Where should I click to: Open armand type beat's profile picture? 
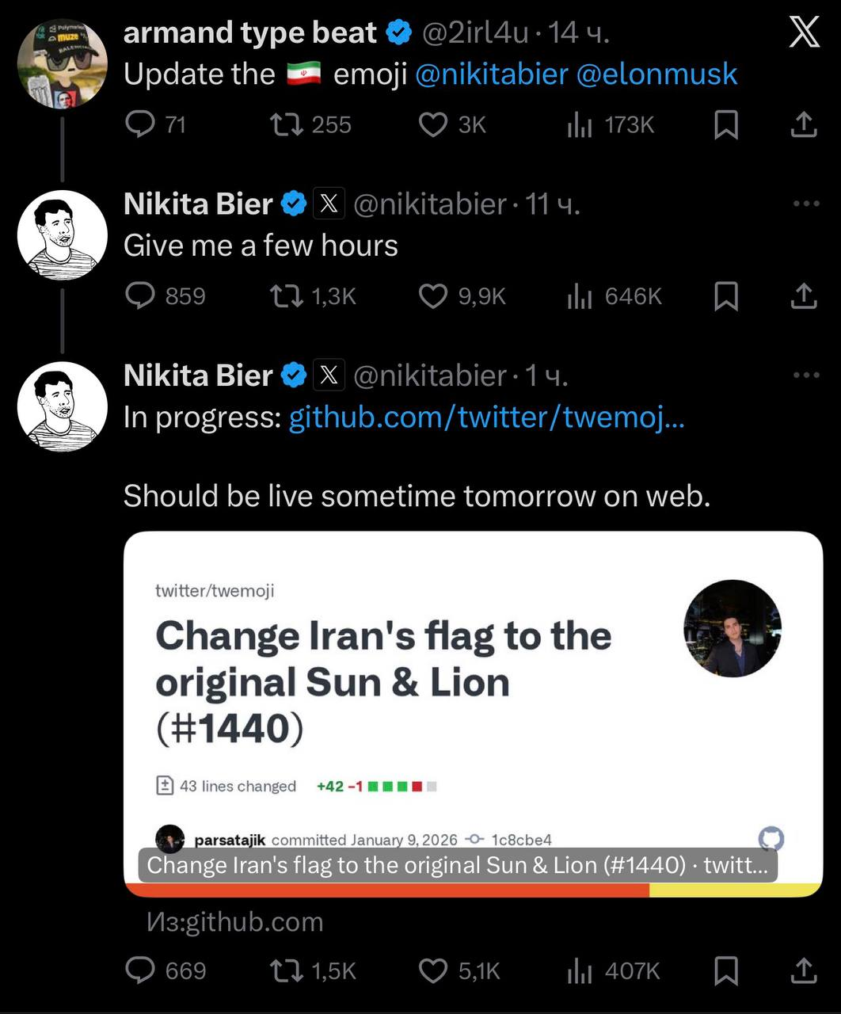click(63, 63)
